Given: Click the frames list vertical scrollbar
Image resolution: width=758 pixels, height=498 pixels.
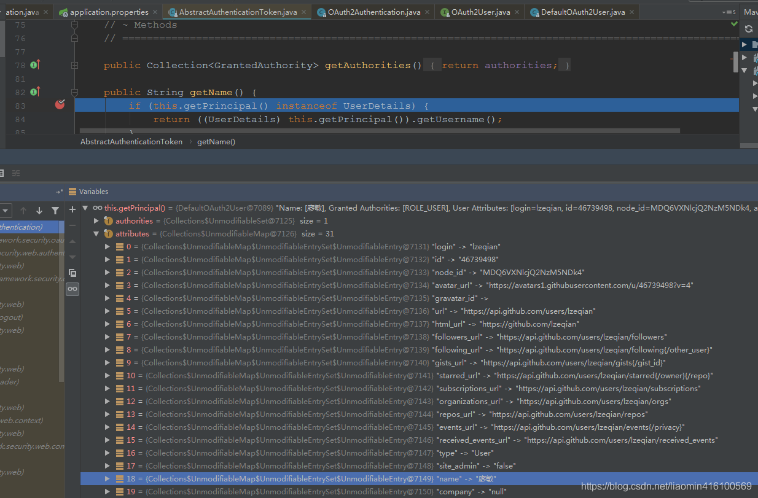Looking at the screenshot, I should point(61,301).
